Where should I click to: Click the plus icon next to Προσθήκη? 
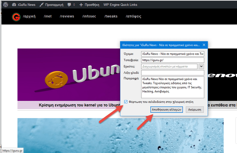click(x=81, y=5)
